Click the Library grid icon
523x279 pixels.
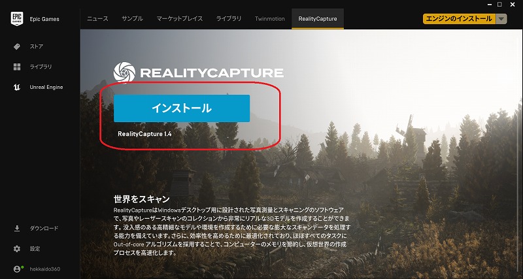(17, 67)
